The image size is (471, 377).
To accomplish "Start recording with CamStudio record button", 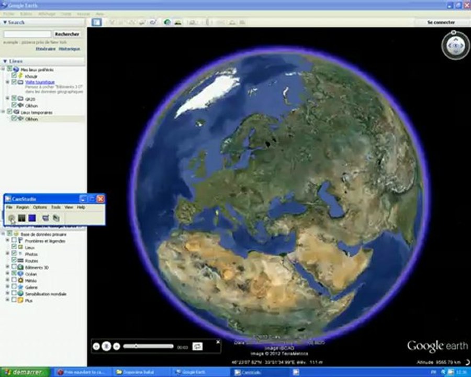I will coord(12,218).
